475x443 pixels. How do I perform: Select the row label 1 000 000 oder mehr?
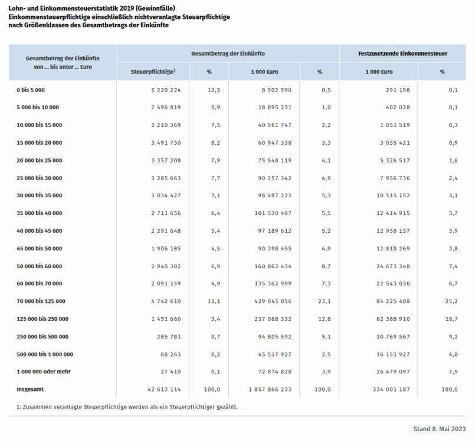point(44,372)
